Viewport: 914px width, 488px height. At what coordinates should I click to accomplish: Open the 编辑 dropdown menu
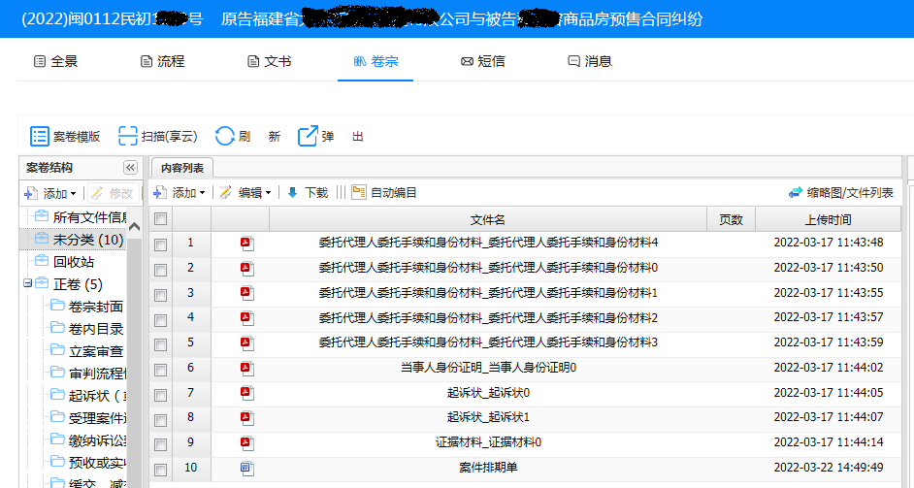(x=245, y=193)
